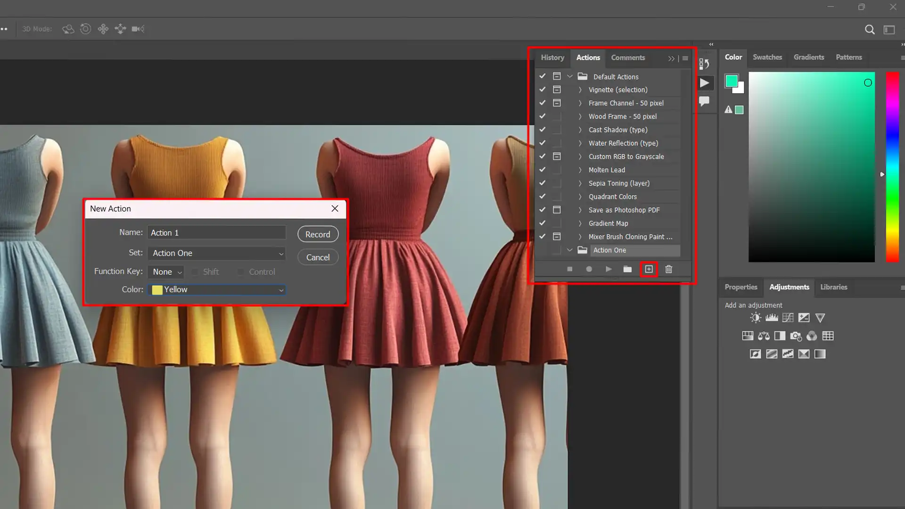Add a Threshold adjustment
Screen dimensions: 905x509
point(788,354)
